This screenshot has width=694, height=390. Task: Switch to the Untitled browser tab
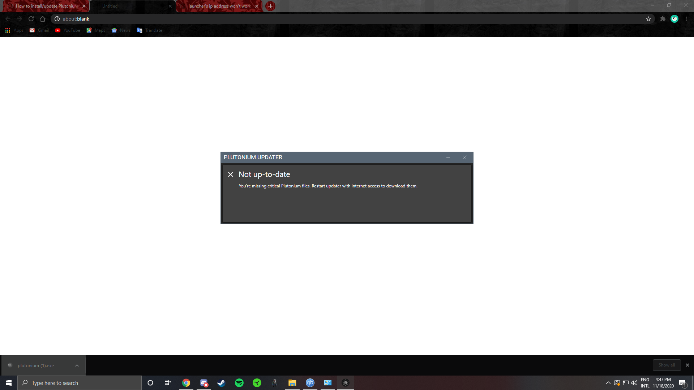[132, 6]
